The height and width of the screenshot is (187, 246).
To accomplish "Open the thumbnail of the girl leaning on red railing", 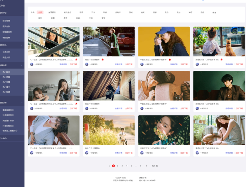I will pyautogui.click(x=54, y=130).
